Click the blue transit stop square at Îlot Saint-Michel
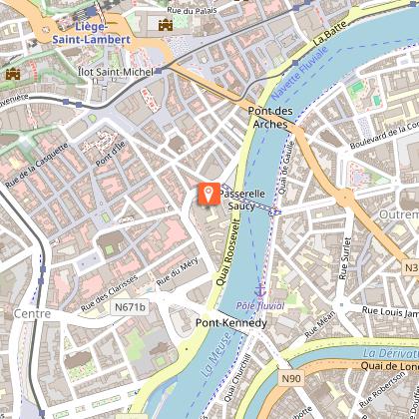Screen dimensions: 419x419 159,71
